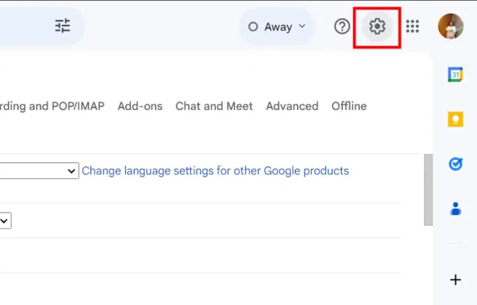Click the profile account avatar
Screen dimensions: 477x305
450,26
